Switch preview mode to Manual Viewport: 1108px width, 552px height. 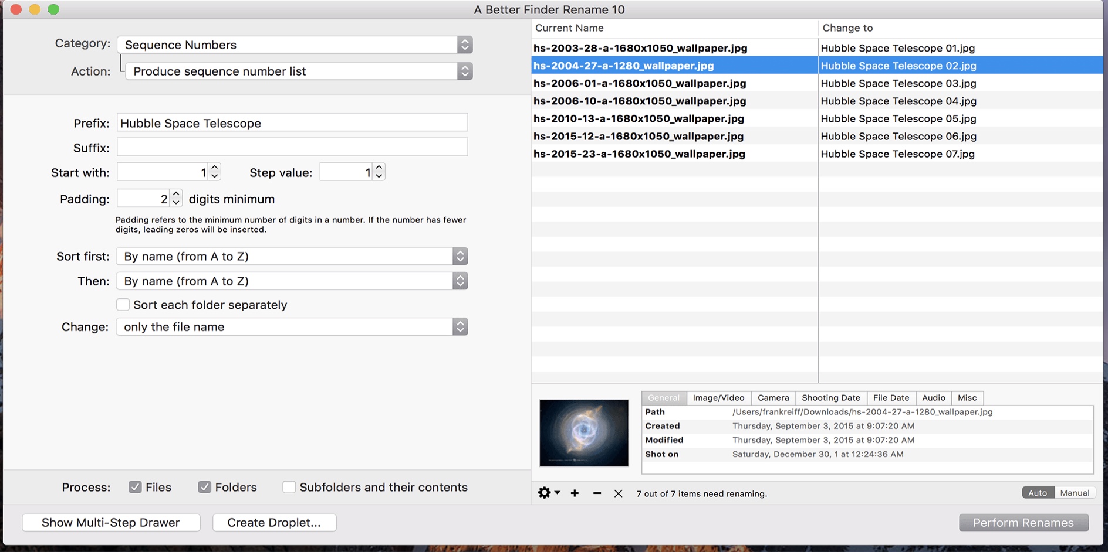[x=1075, y=493]
